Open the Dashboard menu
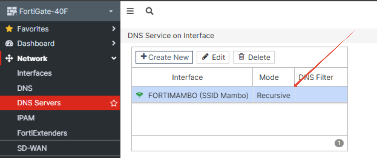Viewport: 377px width, 158px height. (36, 43)
